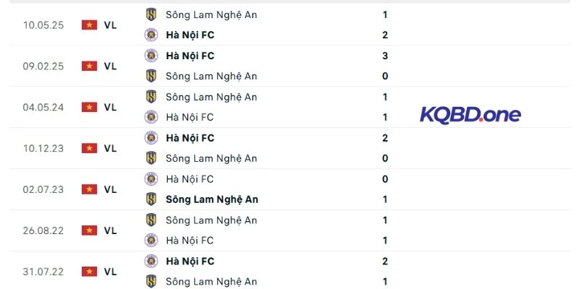Click Sông Lam Nghệ An crest in the 10.05.25 match
This screenshot has height=289, width=579.
pos(151,14)
